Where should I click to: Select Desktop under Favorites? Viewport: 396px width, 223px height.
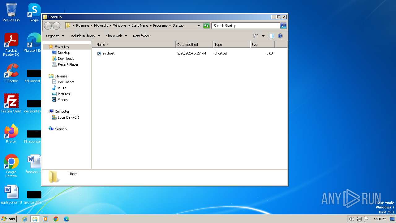coord(64,53)
